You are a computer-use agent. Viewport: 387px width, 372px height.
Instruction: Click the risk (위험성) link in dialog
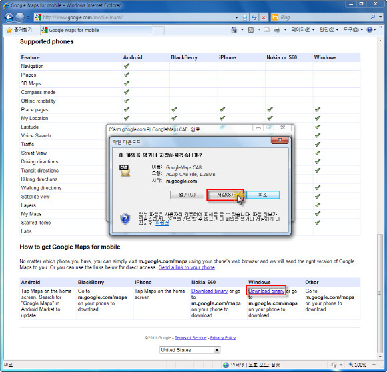[x=162, y=223]
